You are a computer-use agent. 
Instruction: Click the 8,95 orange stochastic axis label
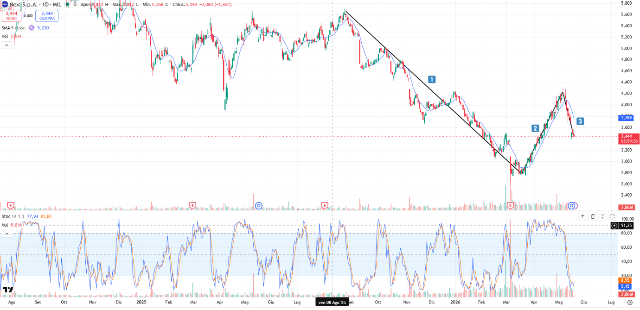click(x=625, y=280)
